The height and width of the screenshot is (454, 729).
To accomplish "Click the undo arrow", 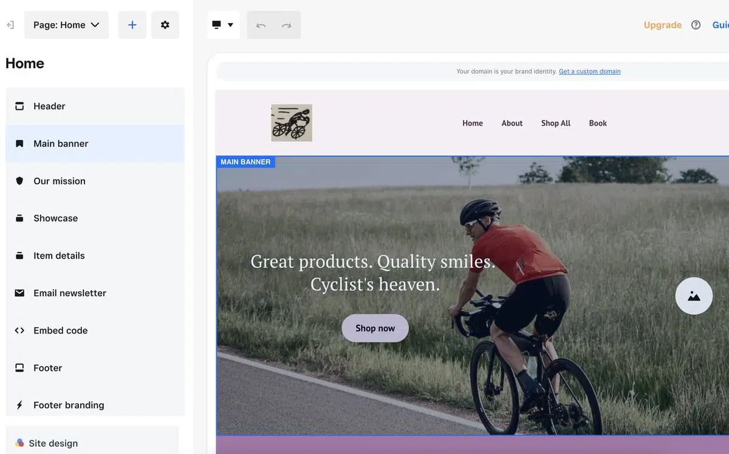I will (x=261, y=25).
